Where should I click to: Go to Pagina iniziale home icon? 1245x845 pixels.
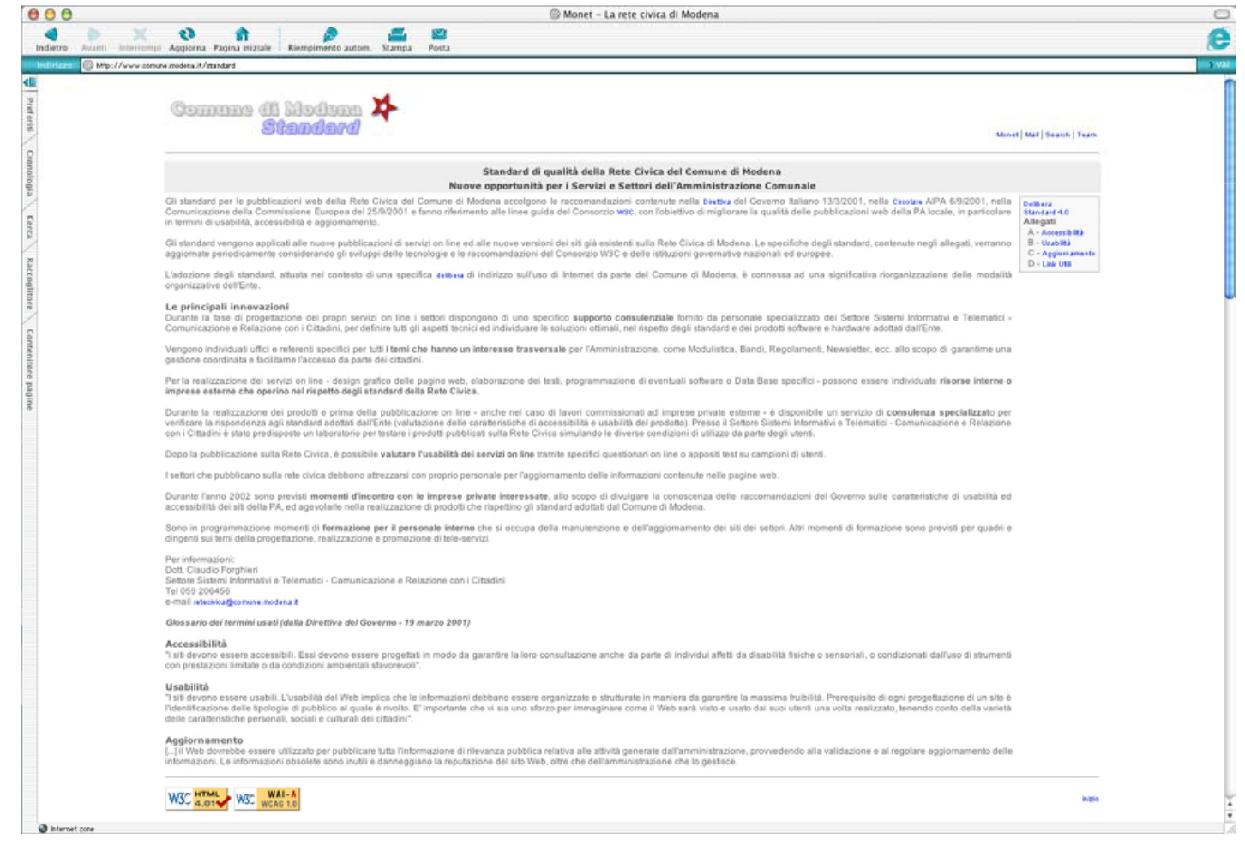242,35
